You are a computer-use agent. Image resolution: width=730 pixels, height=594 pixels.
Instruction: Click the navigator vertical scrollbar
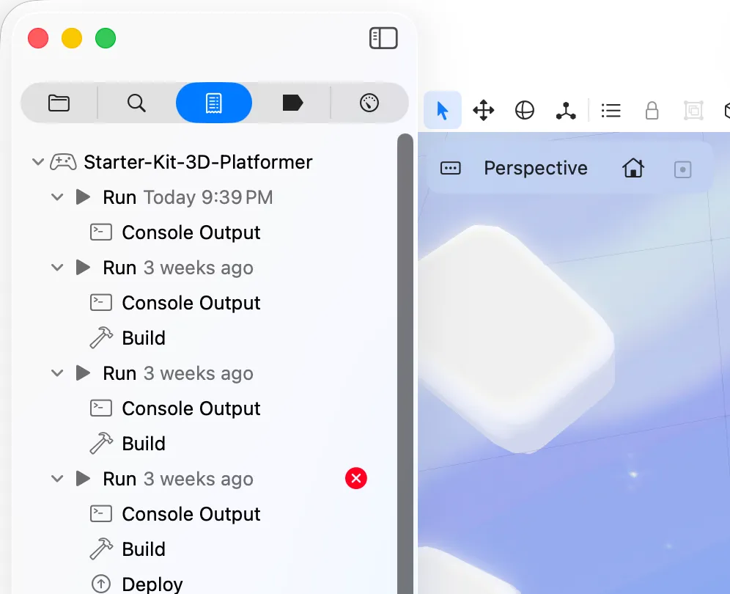(405, 364)
